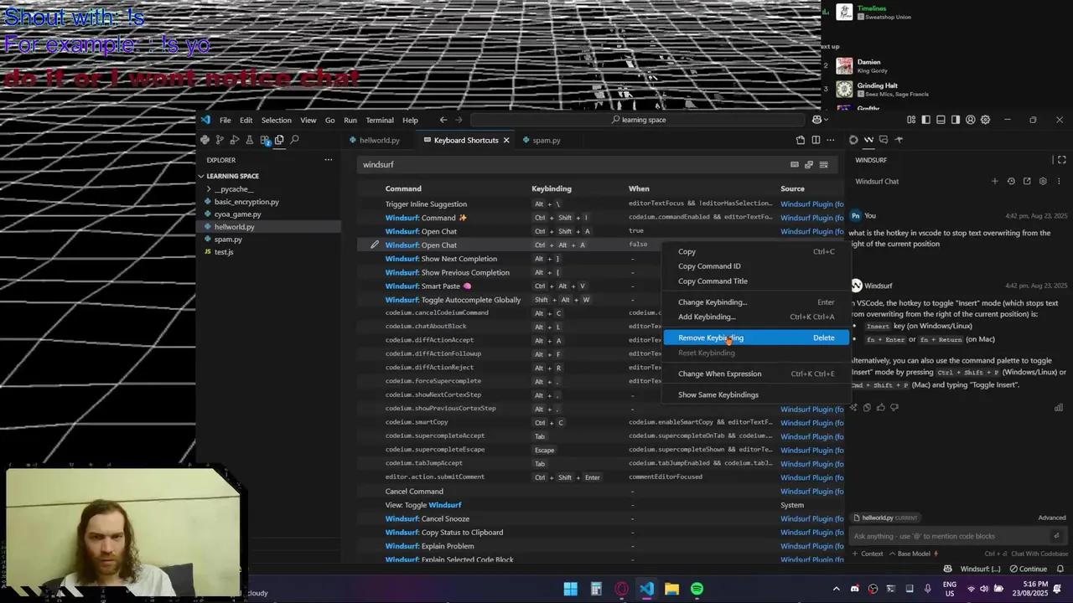This screenshot has width=1073, height=603.
Task: Open Customize Layout button
Action: click(x=911, y=120)
